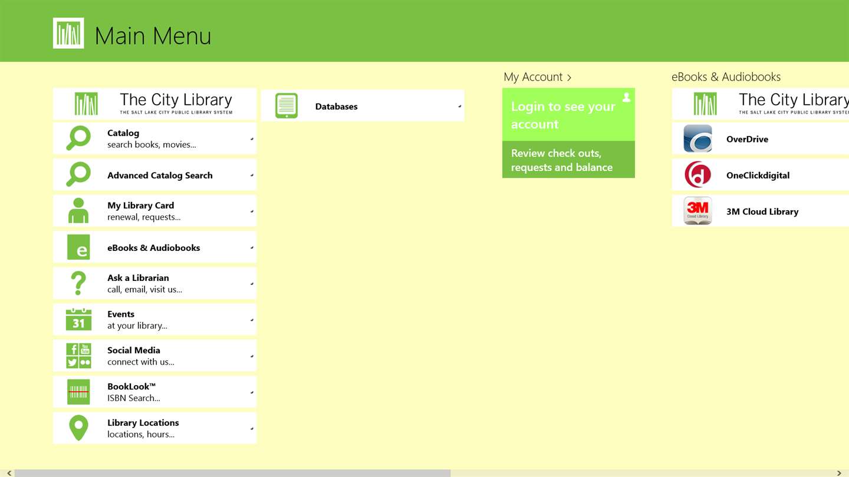Click 'locations, hours...' subtitle text
This screenshot has width=849, height=477.
pyautogui.click(x=141, y=435)
